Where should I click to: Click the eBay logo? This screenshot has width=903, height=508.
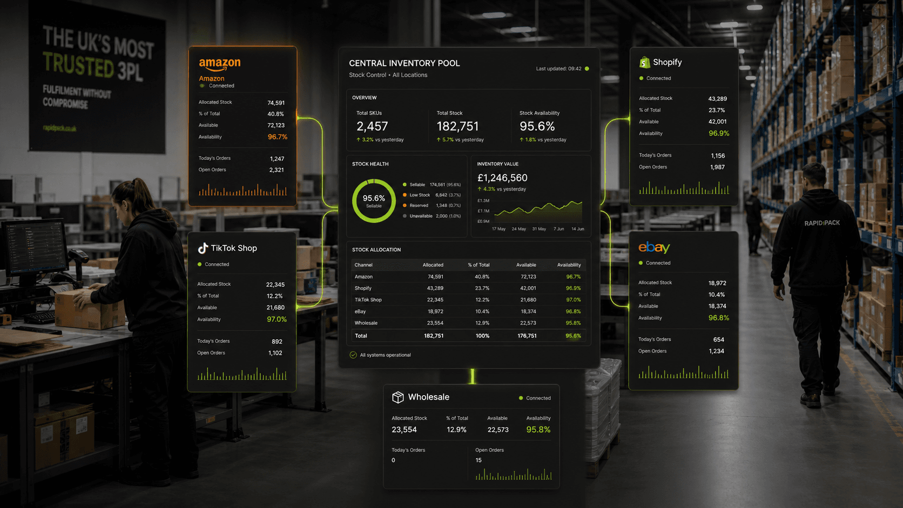(x=654, y=247)
